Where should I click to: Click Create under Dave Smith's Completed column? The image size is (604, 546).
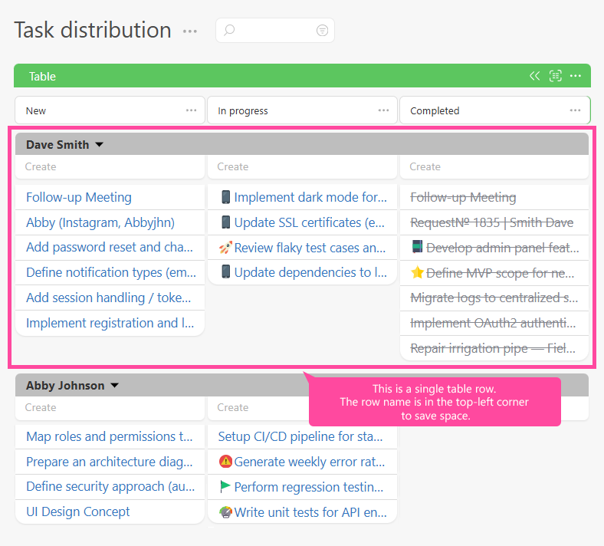tap(425, 166)
